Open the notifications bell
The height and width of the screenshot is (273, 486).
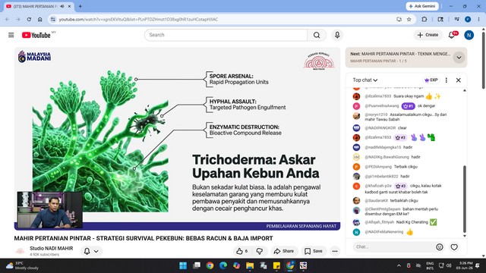452,35
